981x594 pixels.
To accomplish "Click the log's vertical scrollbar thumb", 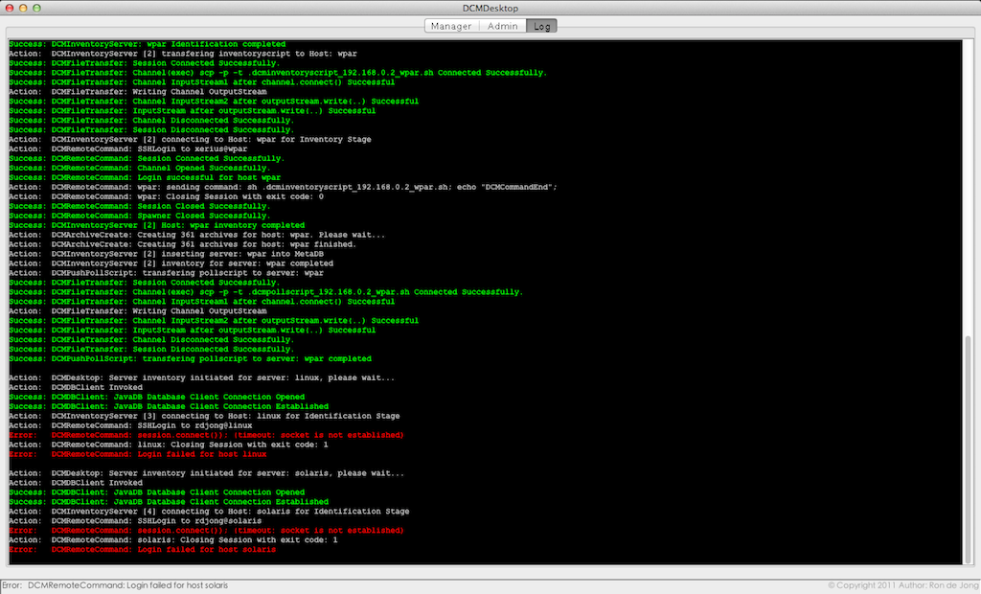I will pos(967,448).
